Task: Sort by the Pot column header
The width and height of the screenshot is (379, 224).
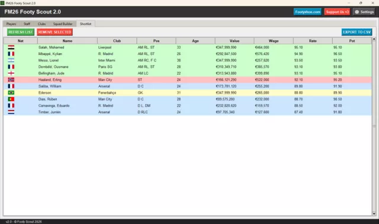Action: click(x=352, y=41)
